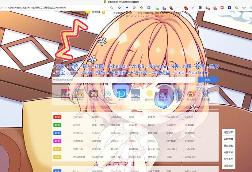252x172 pixels.
Task: Select the B站 search option
Action: click(x=86, y=66)
